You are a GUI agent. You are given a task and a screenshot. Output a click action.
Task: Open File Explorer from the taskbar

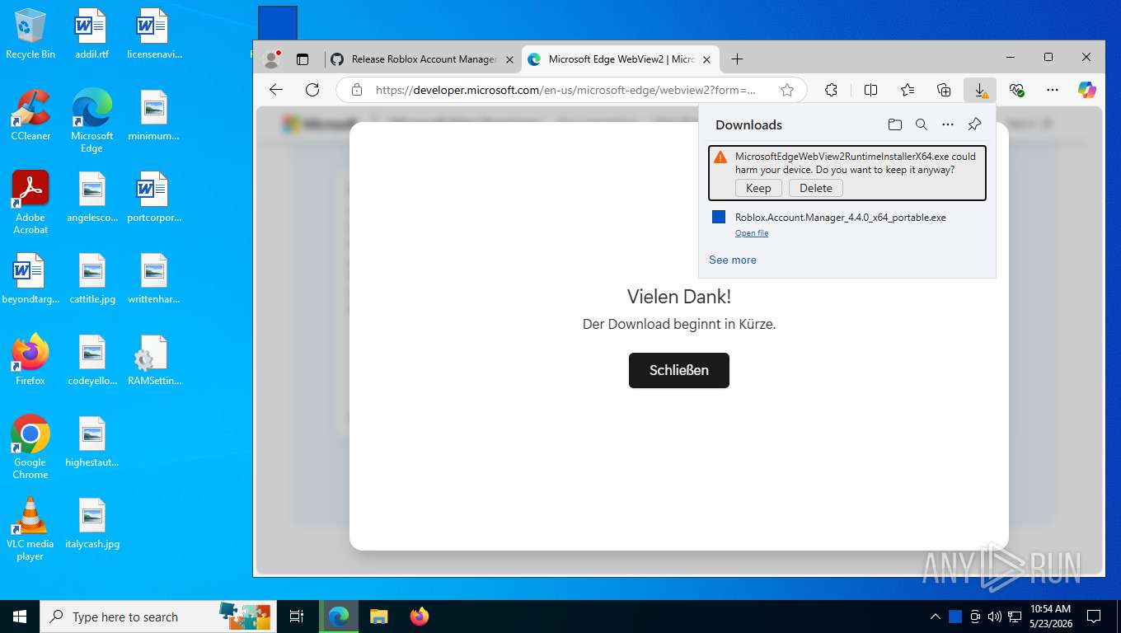[x=378, y=617]
